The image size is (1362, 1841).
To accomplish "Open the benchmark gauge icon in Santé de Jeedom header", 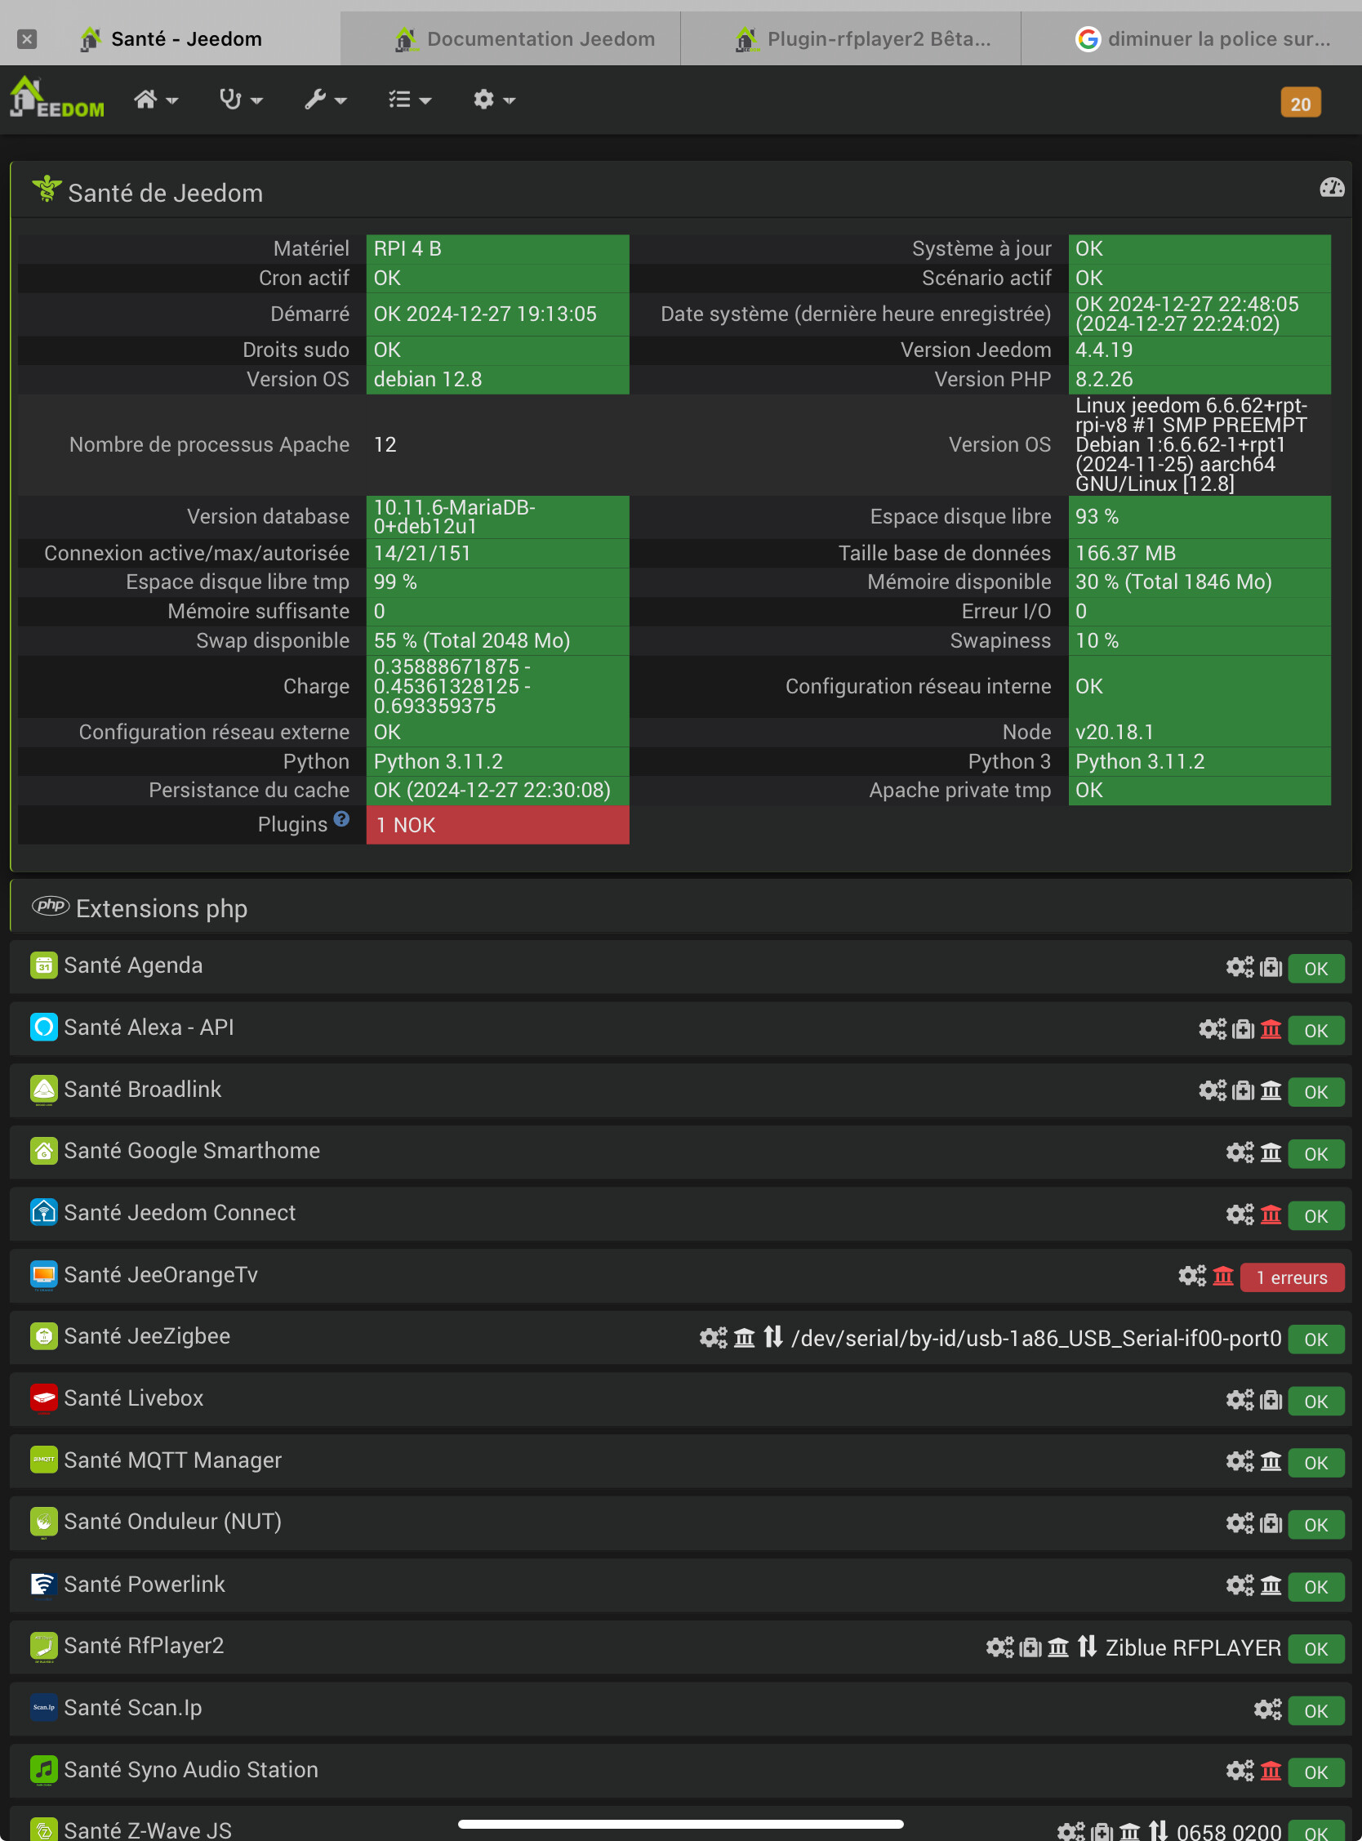I will [1332, 188].
